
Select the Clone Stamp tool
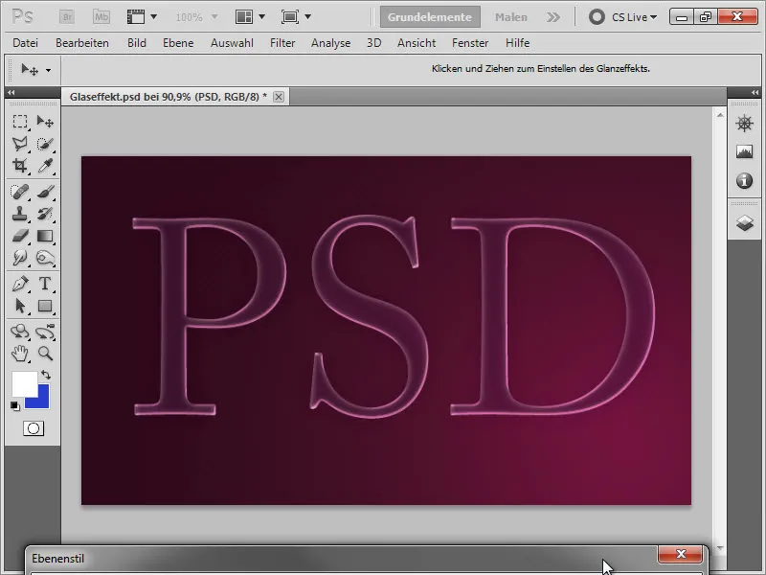coord(20,214)
